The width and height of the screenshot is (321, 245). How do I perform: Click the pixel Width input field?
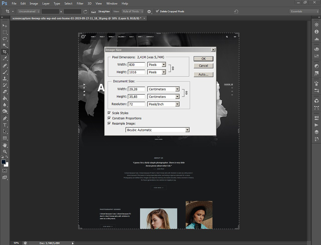coord(136,65)
